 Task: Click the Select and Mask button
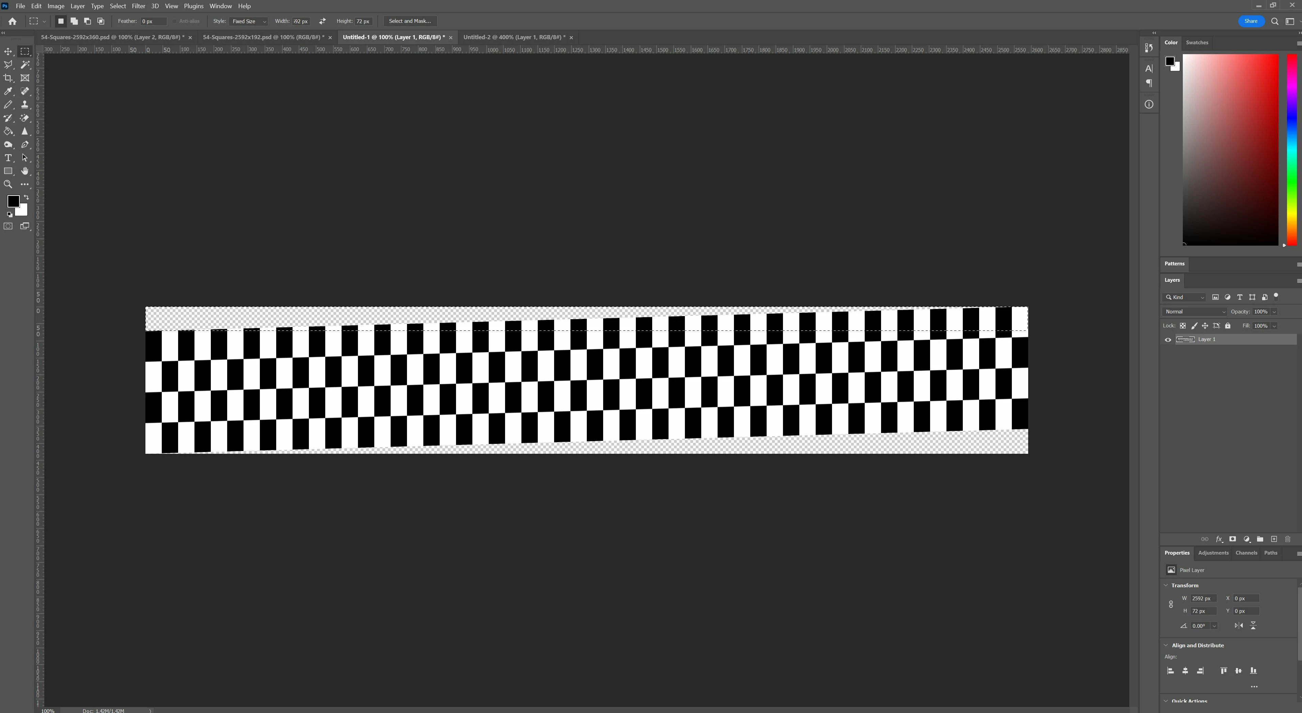pyautogui.click(x=409, y=21)
